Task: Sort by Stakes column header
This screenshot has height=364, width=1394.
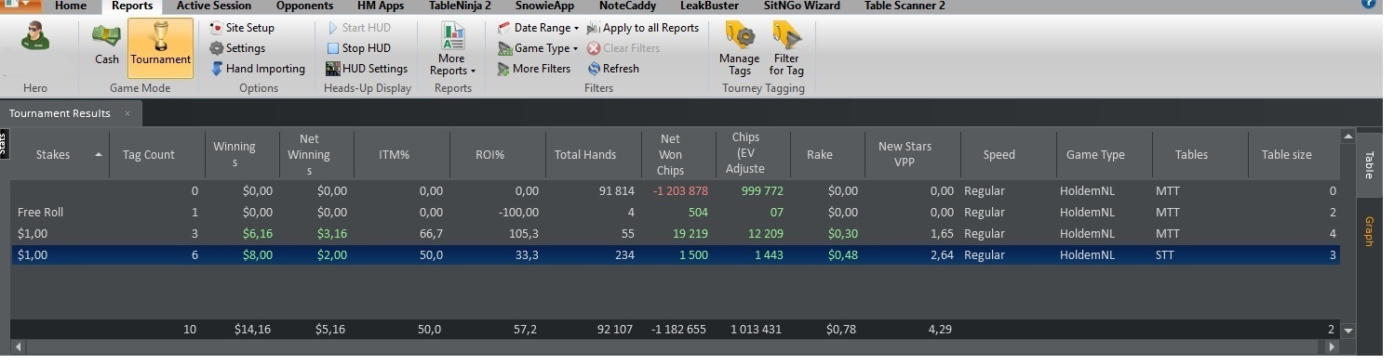Action: (60, 155)
